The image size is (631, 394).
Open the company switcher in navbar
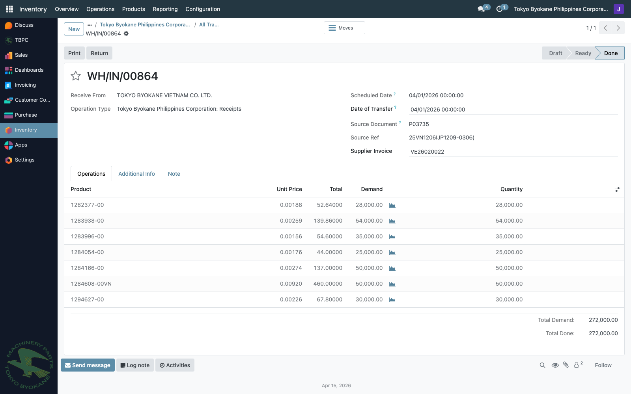[561, 9]
